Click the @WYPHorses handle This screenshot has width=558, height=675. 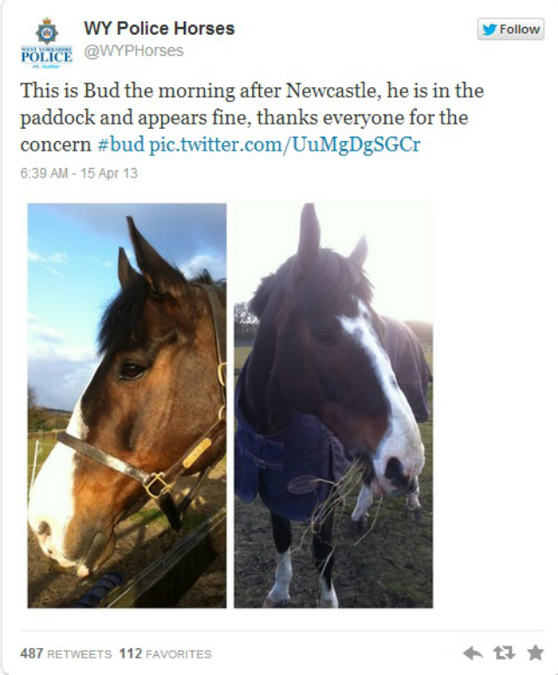(x=133, y=51)
